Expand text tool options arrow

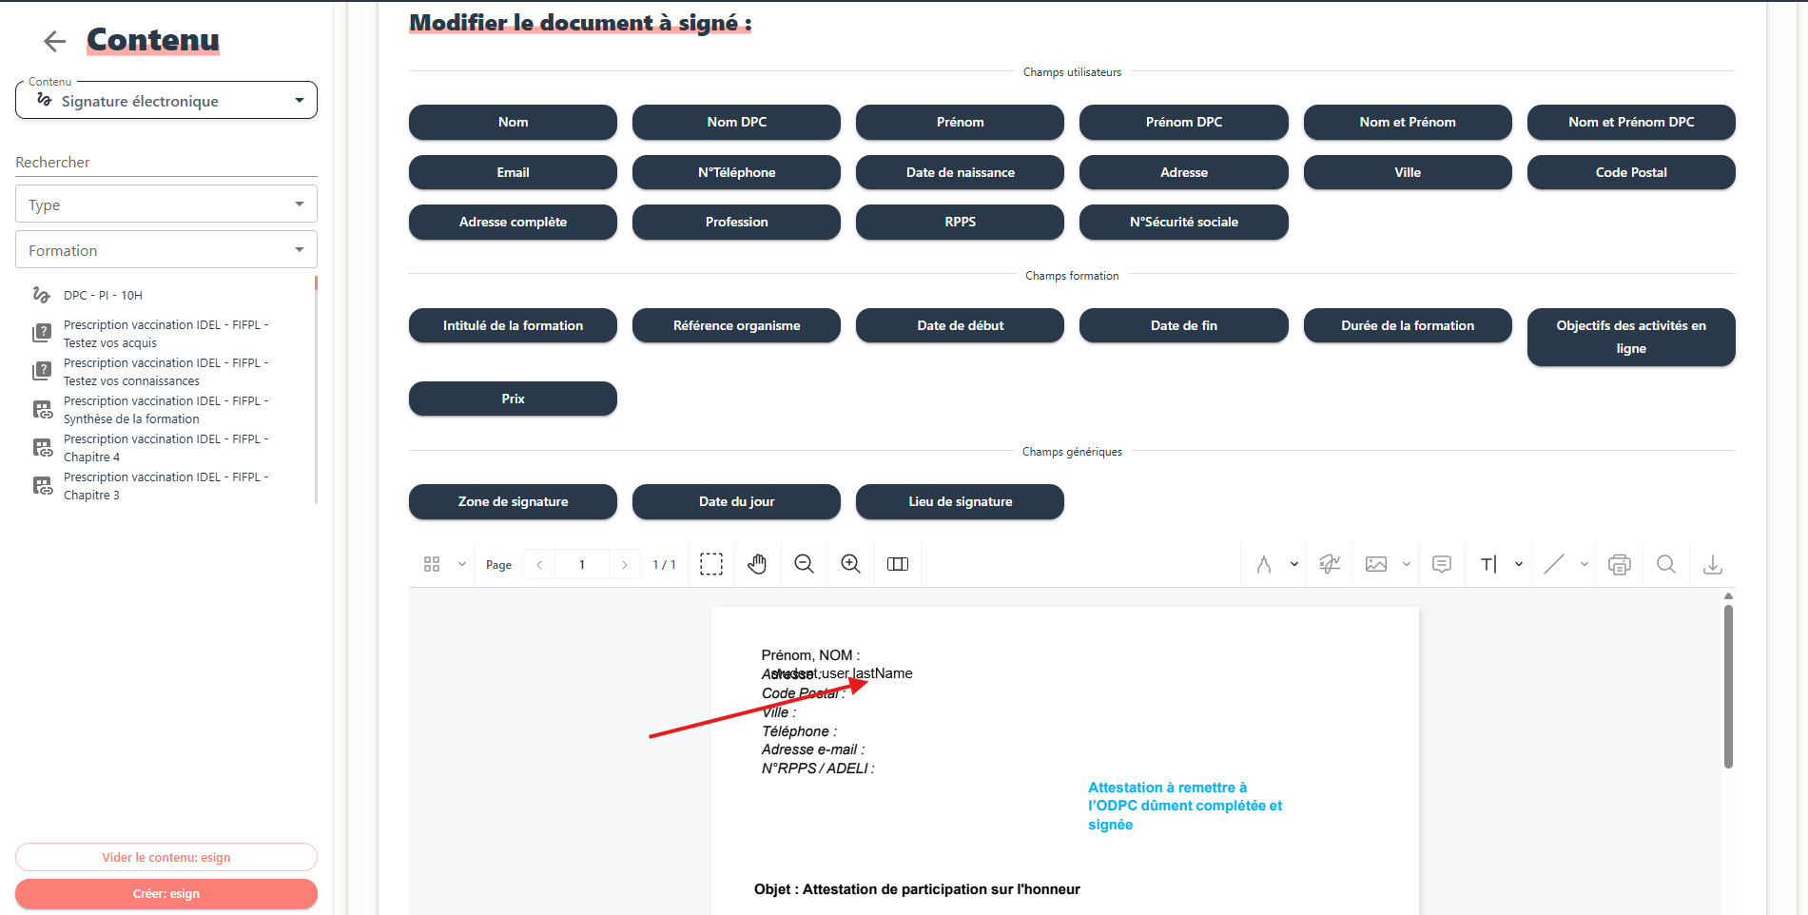[x=1519, y=564]
